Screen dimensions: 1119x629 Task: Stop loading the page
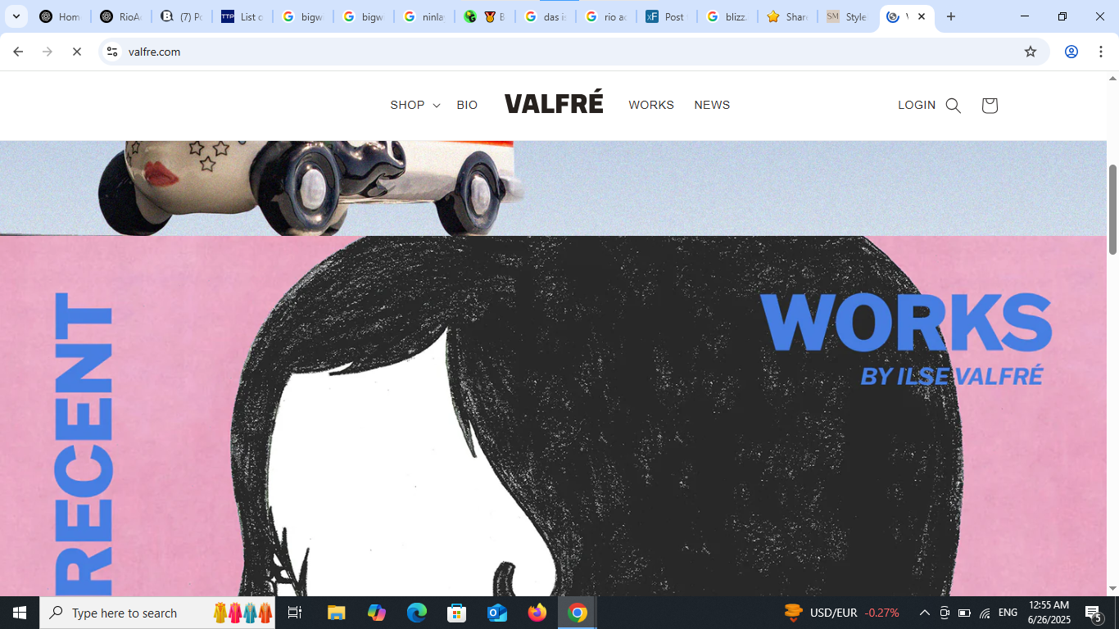click(x=77, y=52)
